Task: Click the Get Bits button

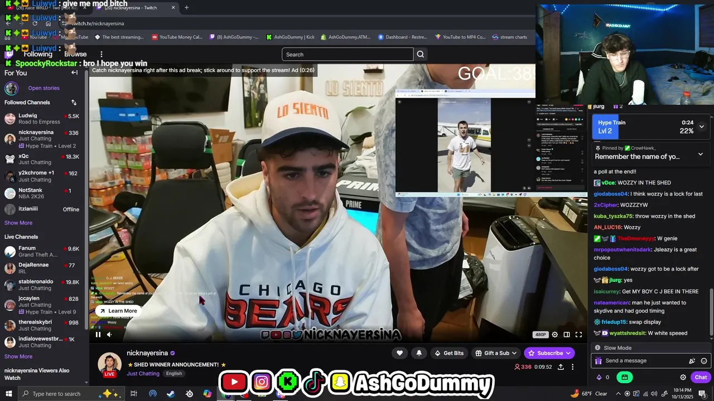Action: pyautogui.click(x=449, y=353)
